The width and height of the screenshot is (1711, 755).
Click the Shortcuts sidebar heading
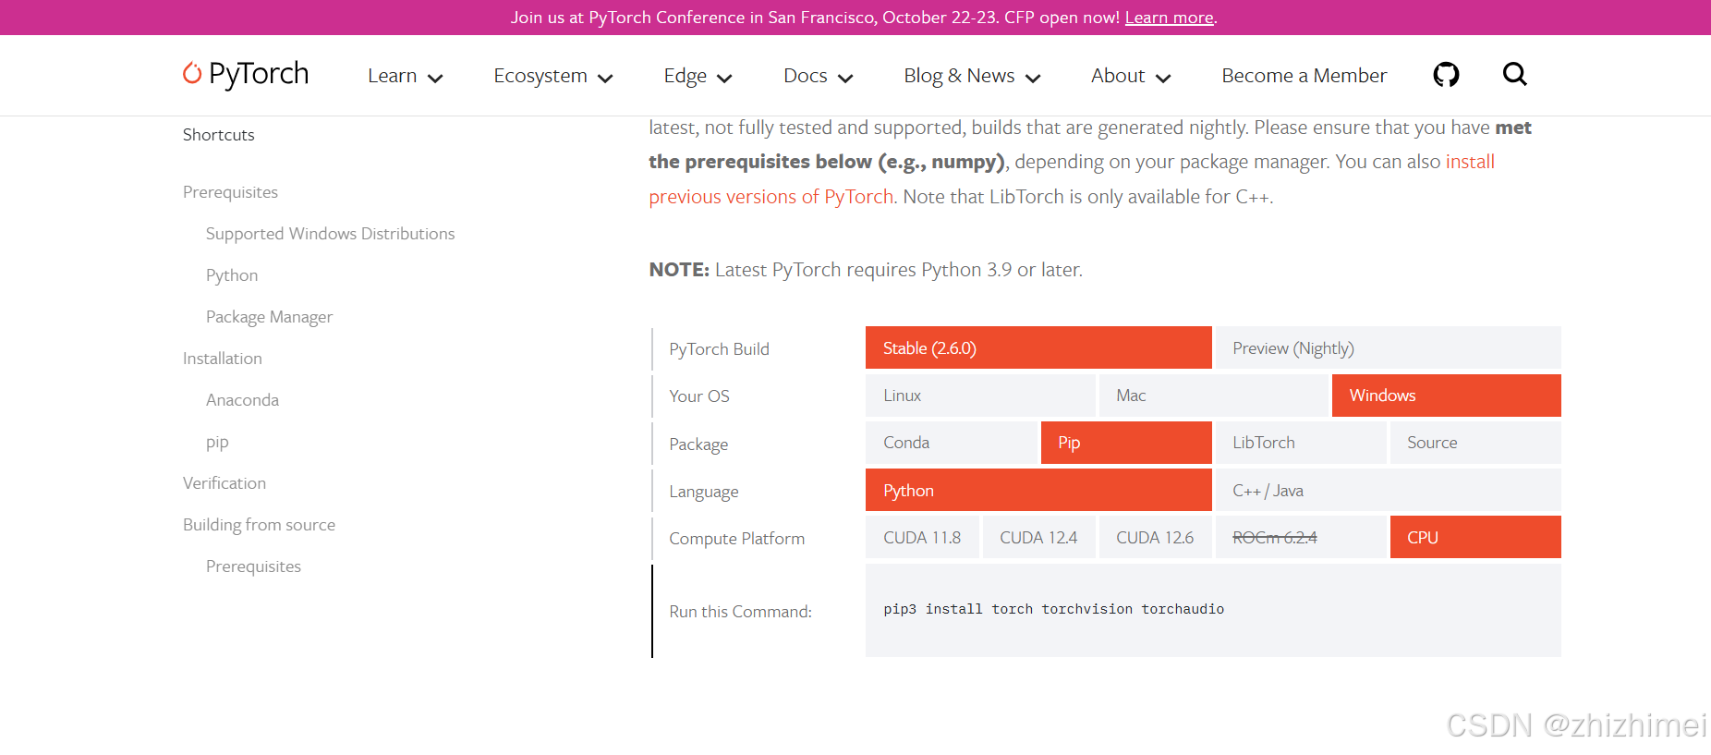pos(218,135)
